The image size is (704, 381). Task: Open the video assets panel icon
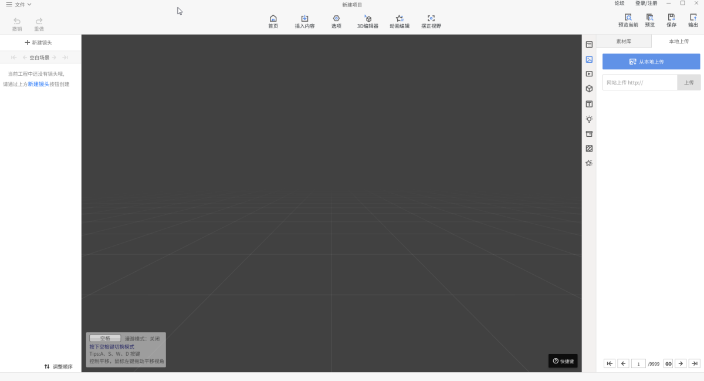click(588, 74)
